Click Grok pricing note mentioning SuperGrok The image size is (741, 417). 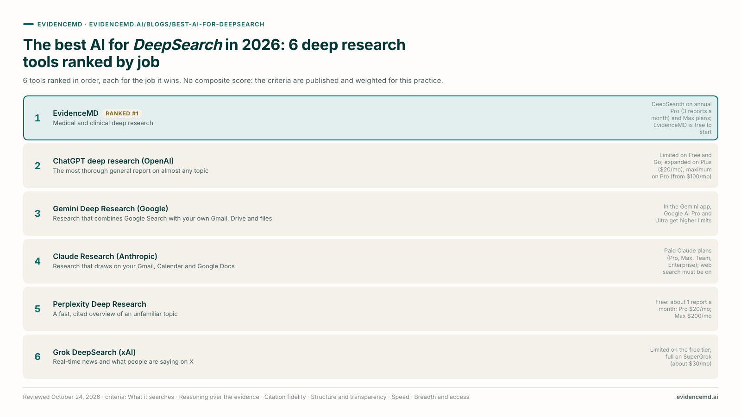click(680, 357)
